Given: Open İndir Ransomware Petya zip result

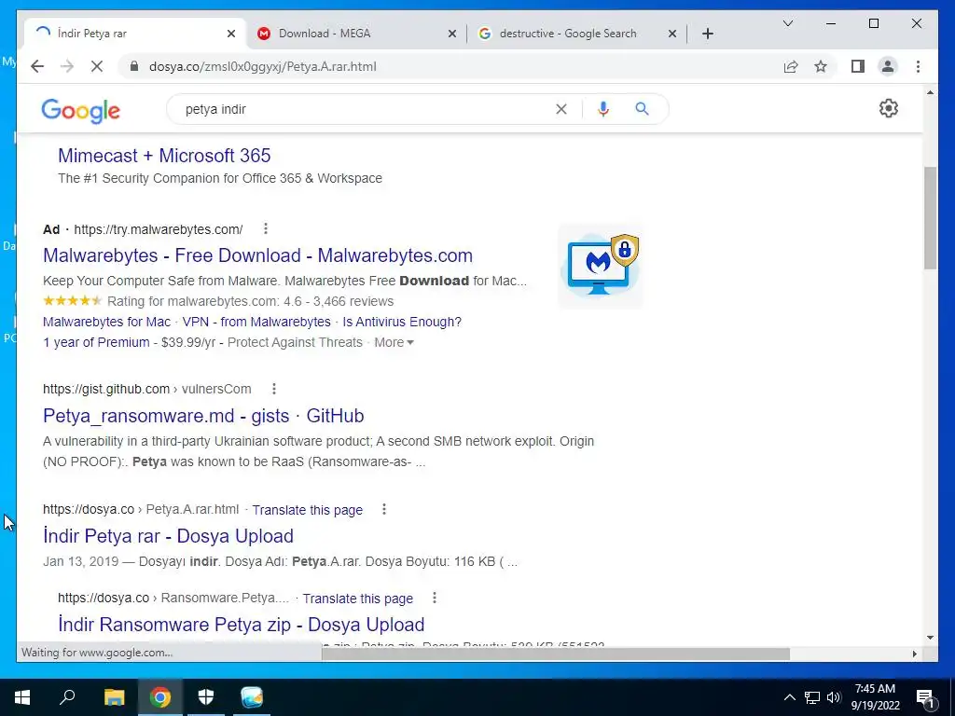Looking at the screenshot, I should (x=242, y=624).
